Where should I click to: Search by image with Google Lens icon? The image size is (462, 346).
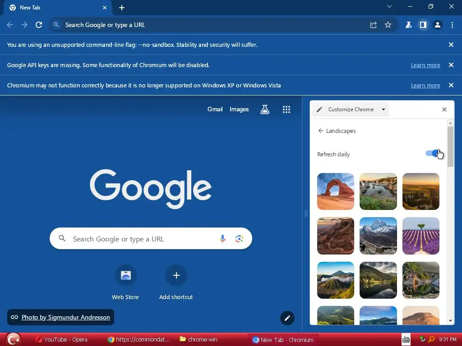point(239,239)
